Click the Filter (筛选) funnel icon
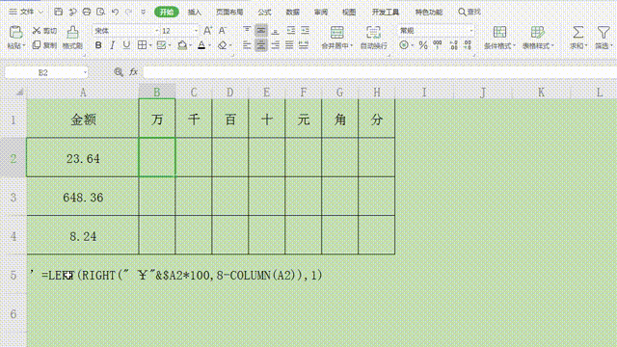 (603, 32)
